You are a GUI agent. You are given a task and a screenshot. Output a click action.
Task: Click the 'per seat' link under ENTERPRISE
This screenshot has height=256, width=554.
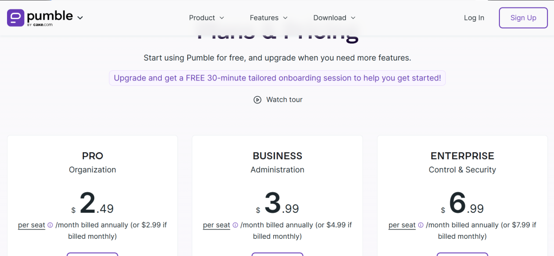click(401, 225)
